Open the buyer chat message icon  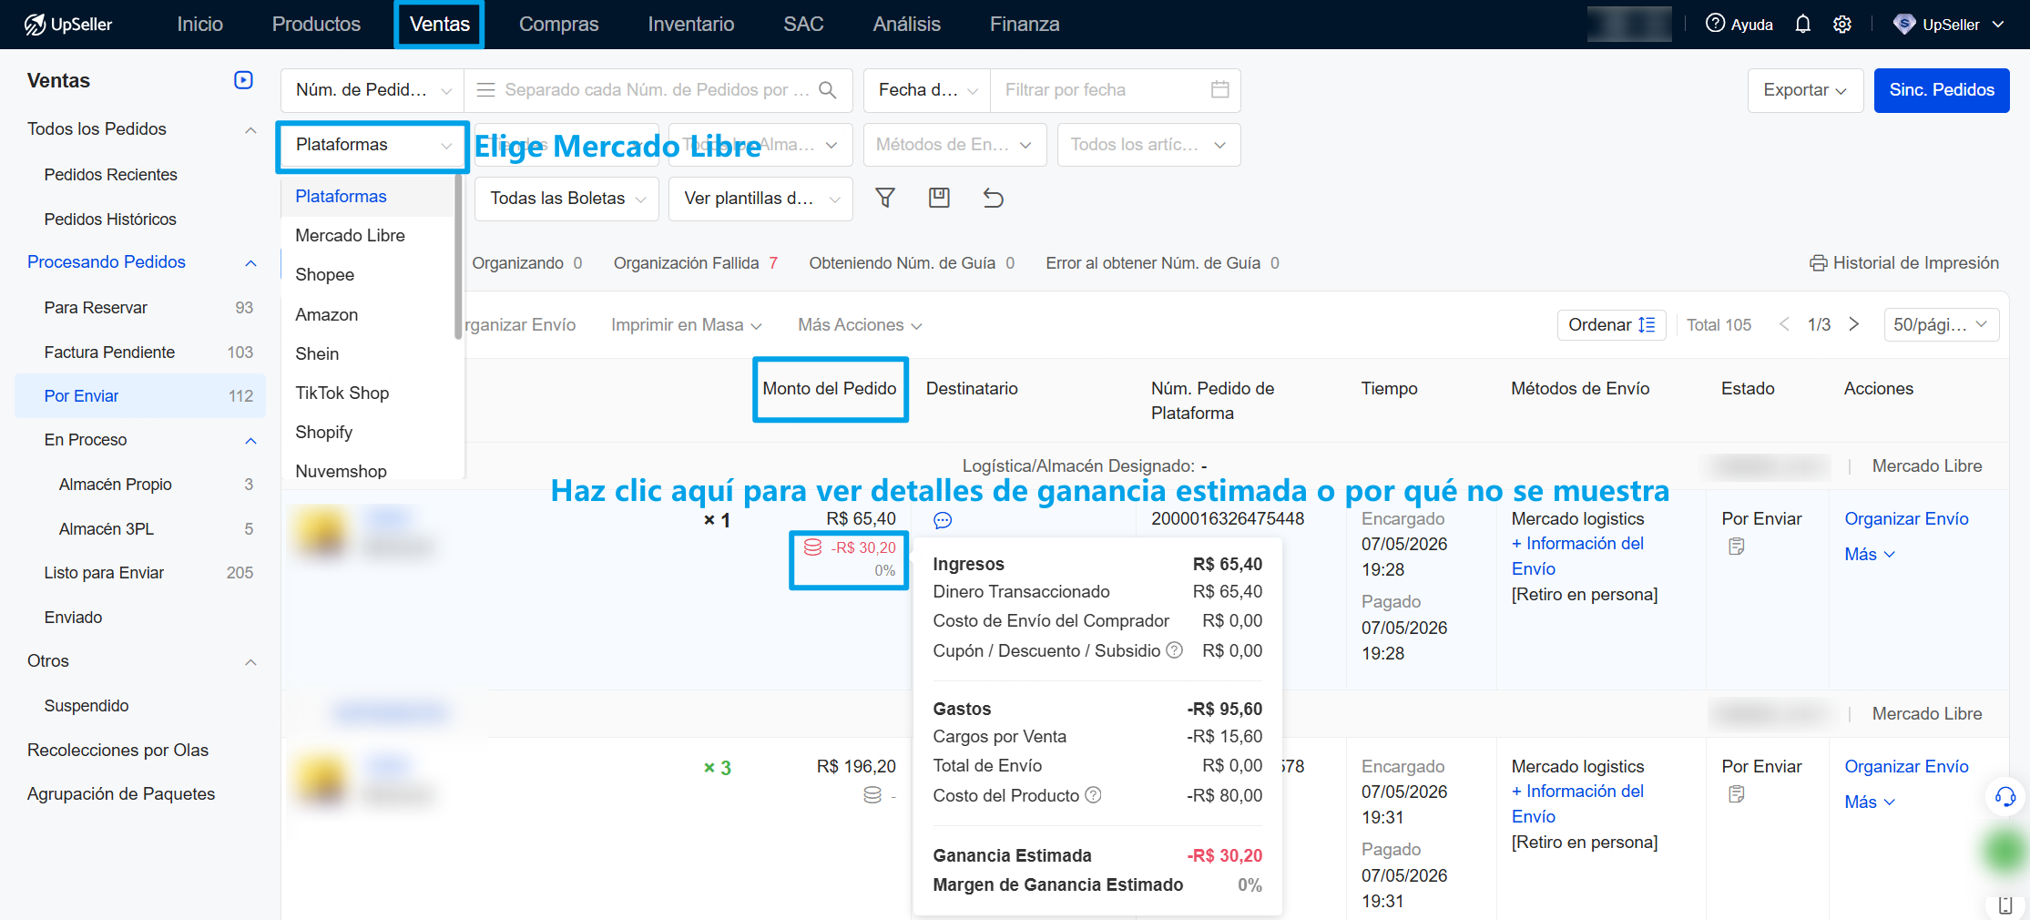[943, 520]
